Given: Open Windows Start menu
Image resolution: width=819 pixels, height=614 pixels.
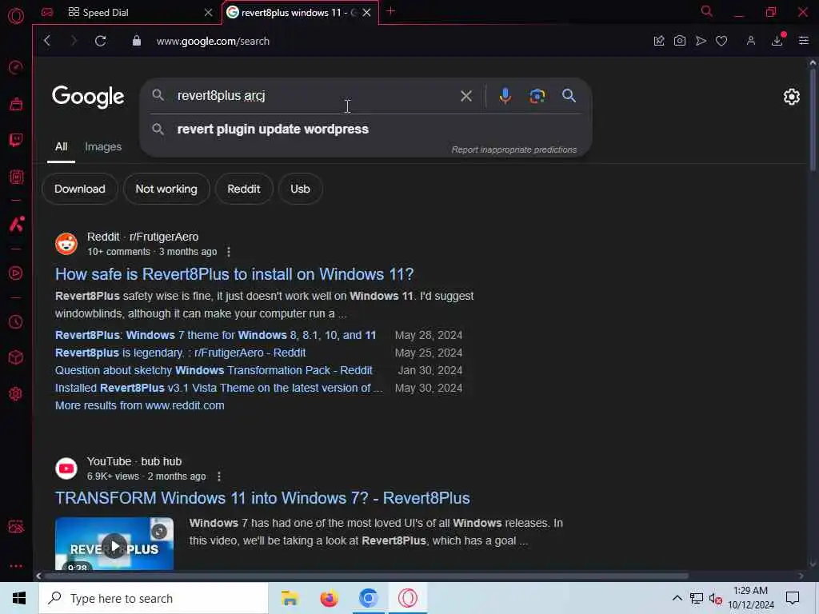Looking at the screenshot, I should pos(19,598).
